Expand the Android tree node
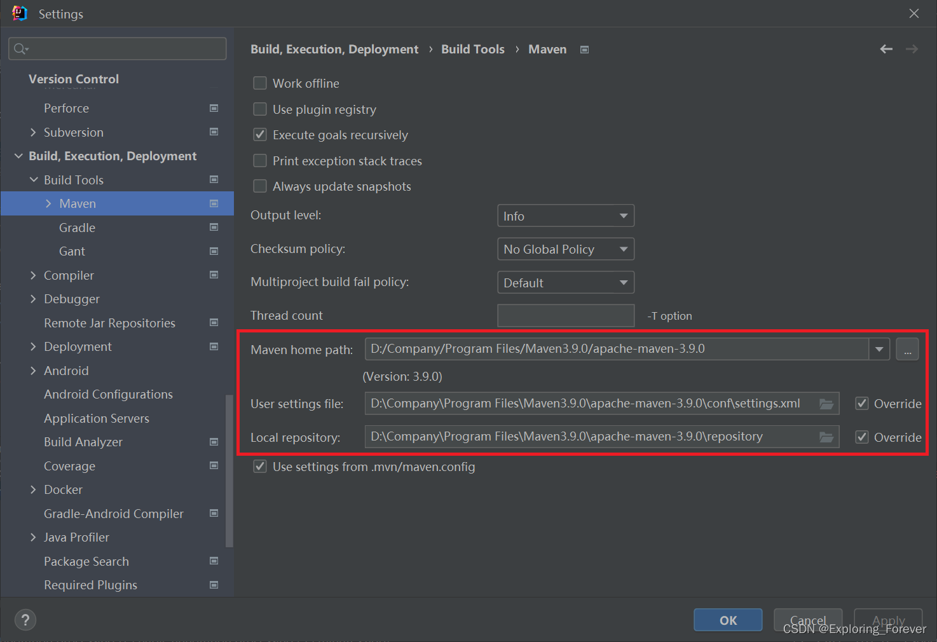 point(33,371)
